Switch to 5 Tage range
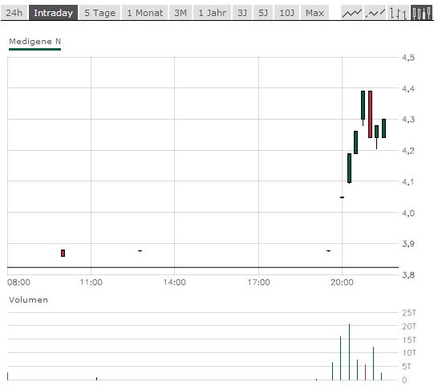 tap(99, 13)
